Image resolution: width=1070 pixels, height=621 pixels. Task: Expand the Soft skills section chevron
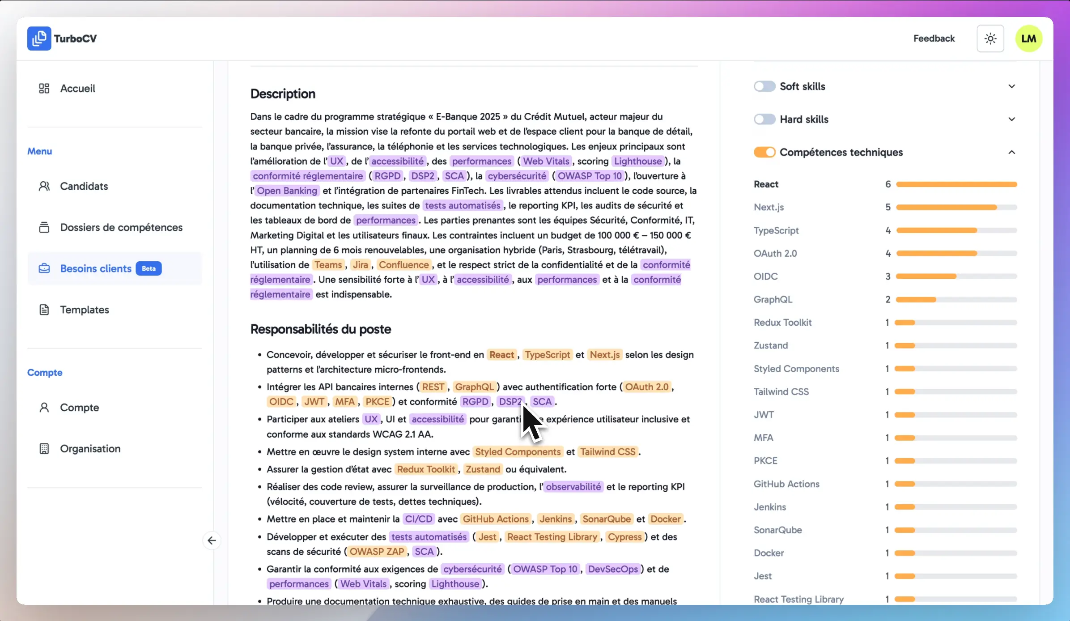pyautogui.click(x=1011, y=86)
